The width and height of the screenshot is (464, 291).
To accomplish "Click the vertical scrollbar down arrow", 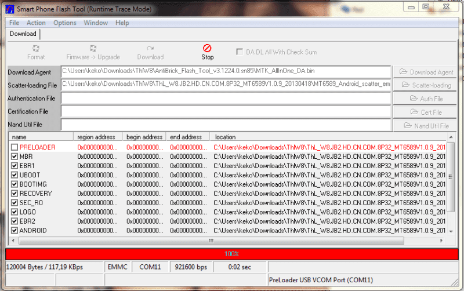I will (451, 231).
